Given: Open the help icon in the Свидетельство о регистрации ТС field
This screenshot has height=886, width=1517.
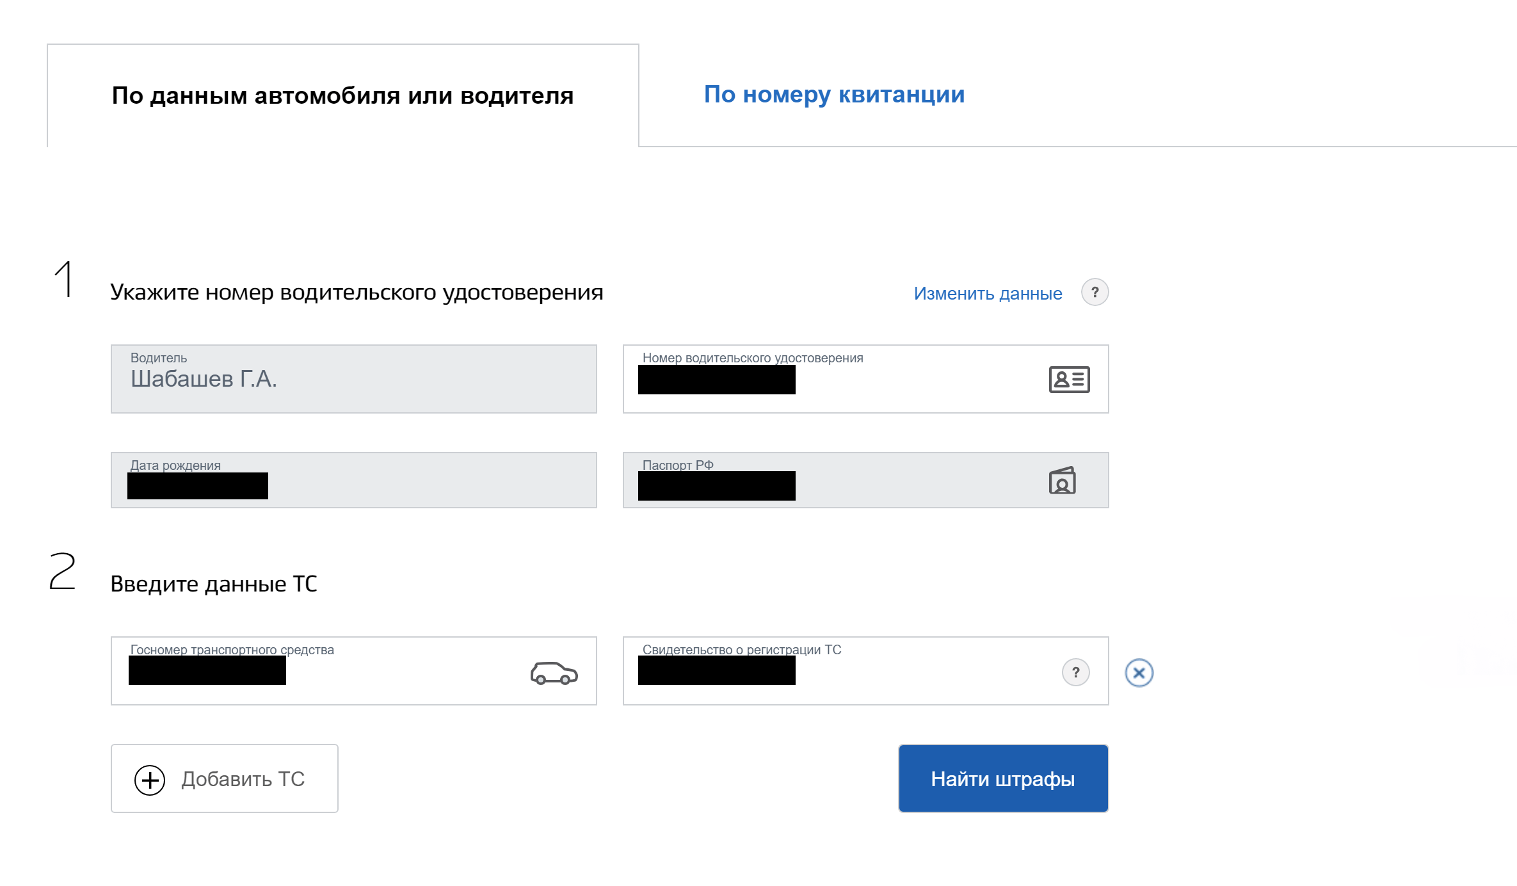Looking at the screenshot, I should coord(1075,672).
